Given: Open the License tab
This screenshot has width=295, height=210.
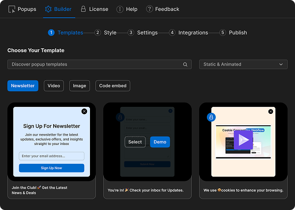Looking at the screenshot, I should tap(94, 9).
